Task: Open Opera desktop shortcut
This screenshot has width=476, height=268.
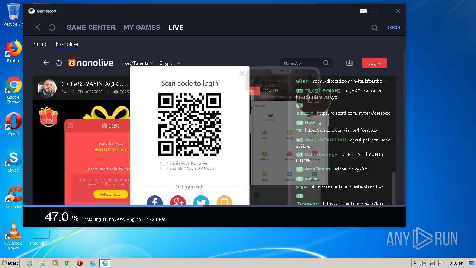Action: (x=13, y=124)
